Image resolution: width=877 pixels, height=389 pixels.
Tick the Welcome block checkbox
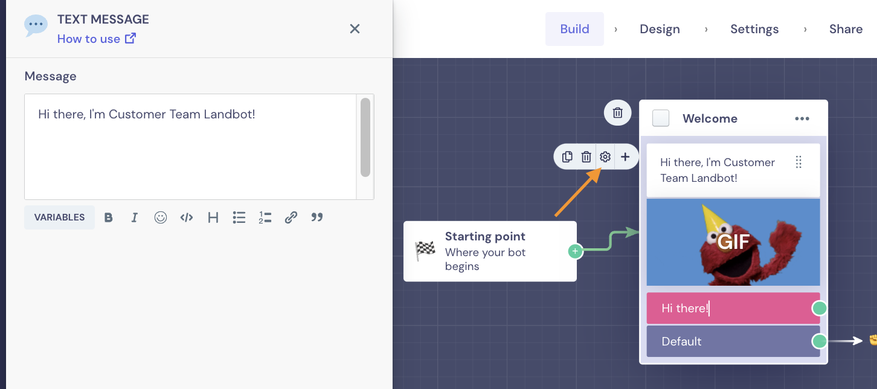tap(661, 118)
